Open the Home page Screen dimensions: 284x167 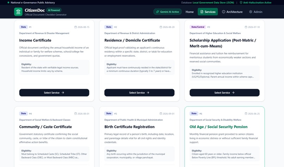tap(190, 12)
